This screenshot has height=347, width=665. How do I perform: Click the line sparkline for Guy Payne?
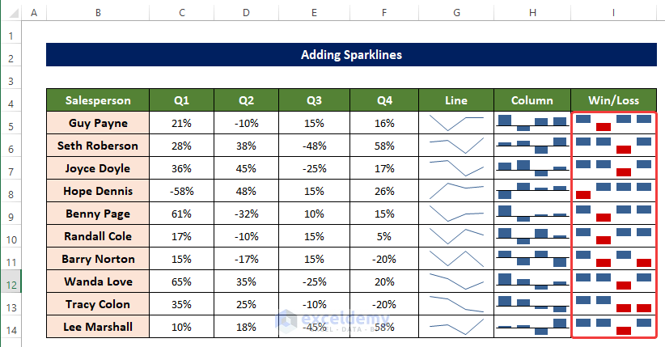pos(455,123)
